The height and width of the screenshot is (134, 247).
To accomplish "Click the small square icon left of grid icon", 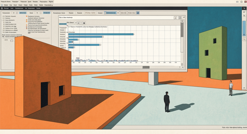I will tap(175, 18).
